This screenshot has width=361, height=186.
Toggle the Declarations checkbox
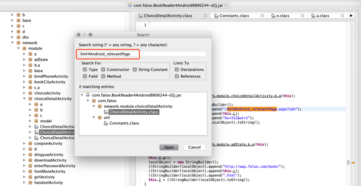(177, 69)
